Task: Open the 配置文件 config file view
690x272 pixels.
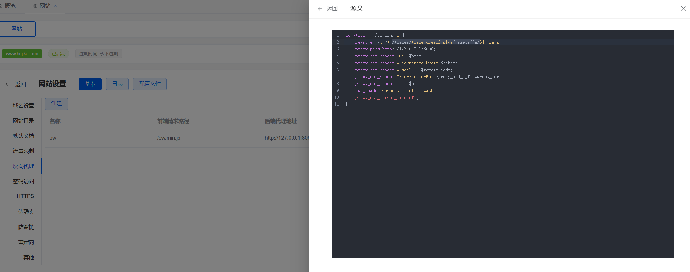Action: pyautogui.click(x=150, y=84)
